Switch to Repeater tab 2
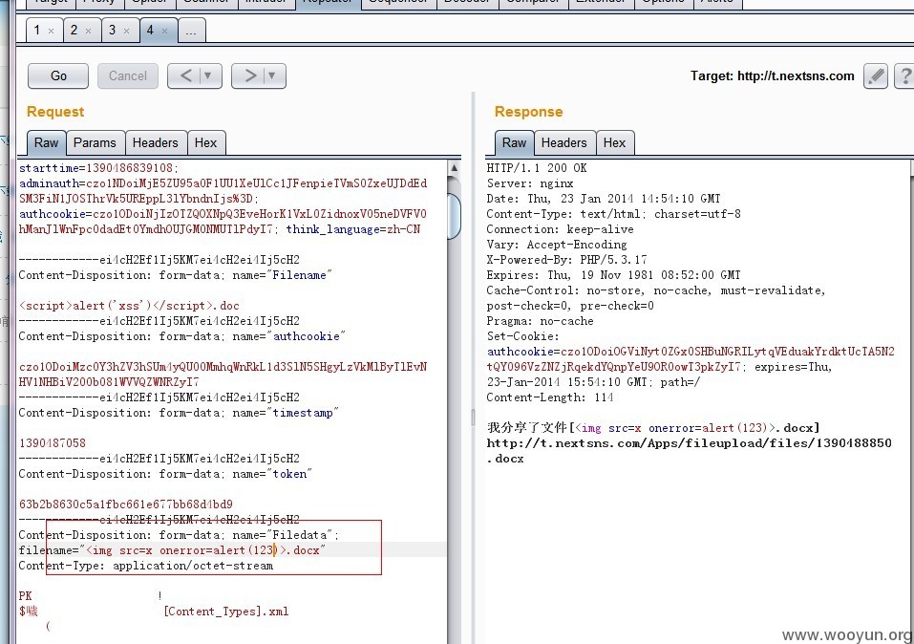The image size is (914, 644). [x=74, y=30]
